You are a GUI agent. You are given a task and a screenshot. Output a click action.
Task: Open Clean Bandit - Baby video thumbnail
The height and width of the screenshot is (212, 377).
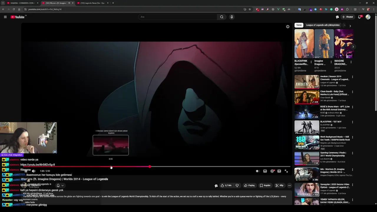(x=307, y=97)
